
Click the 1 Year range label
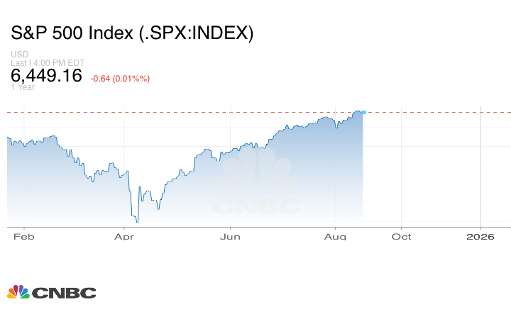tap(23, 87)
